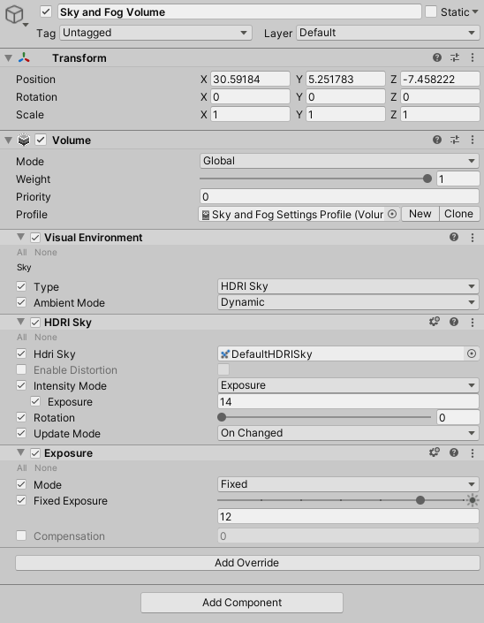This screenshot has height=623, width=484.
Task: Toggle GameObject active checkbox next to name
Action: 46,11
